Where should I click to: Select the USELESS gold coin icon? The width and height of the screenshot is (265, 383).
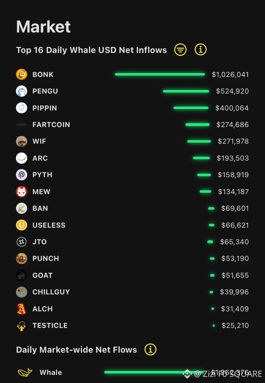click(22, 225)
